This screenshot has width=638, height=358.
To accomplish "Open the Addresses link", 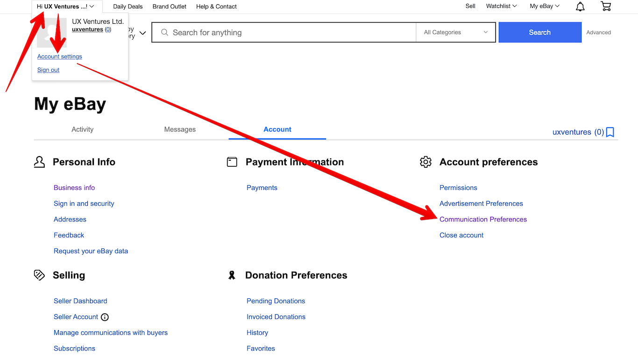I will tap(70, 220).
